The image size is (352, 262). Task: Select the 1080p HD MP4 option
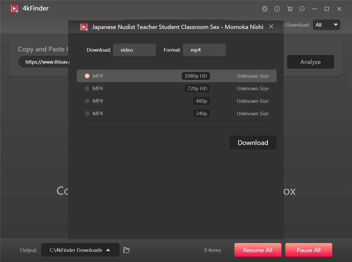coord(87,76)
